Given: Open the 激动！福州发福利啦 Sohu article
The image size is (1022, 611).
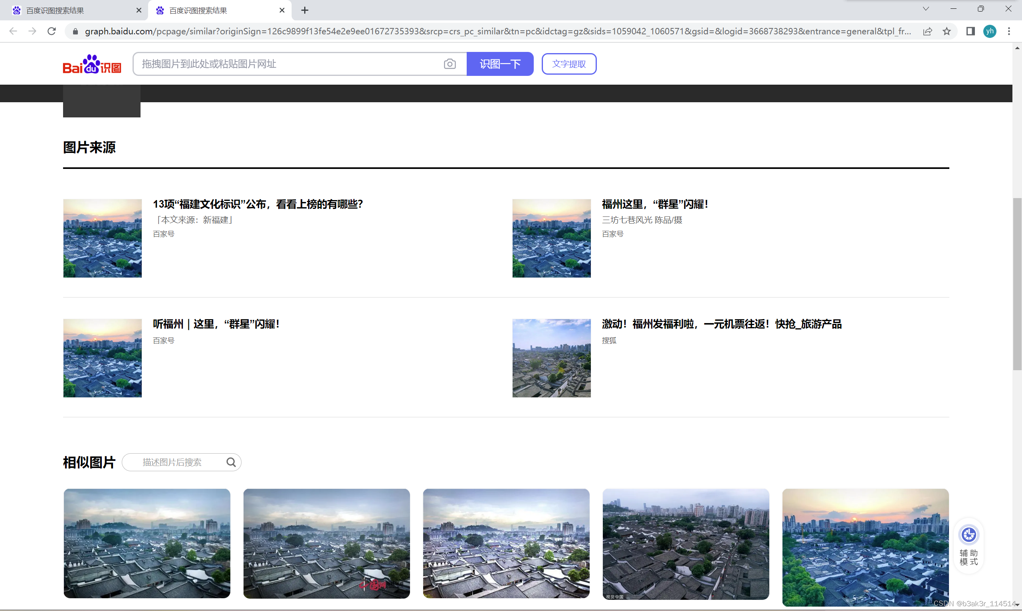Looking at the screenshot, I should (721, 324).
